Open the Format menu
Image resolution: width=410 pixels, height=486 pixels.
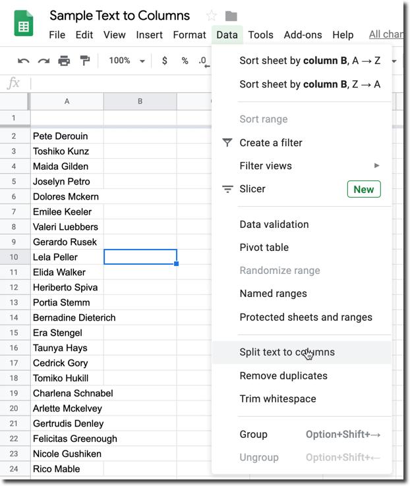189,35
